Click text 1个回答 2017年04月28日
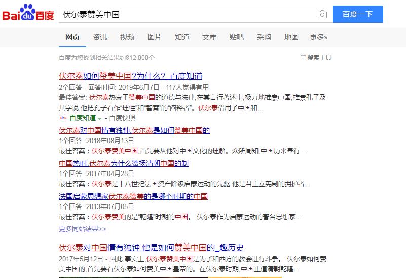 pos(96,173)
